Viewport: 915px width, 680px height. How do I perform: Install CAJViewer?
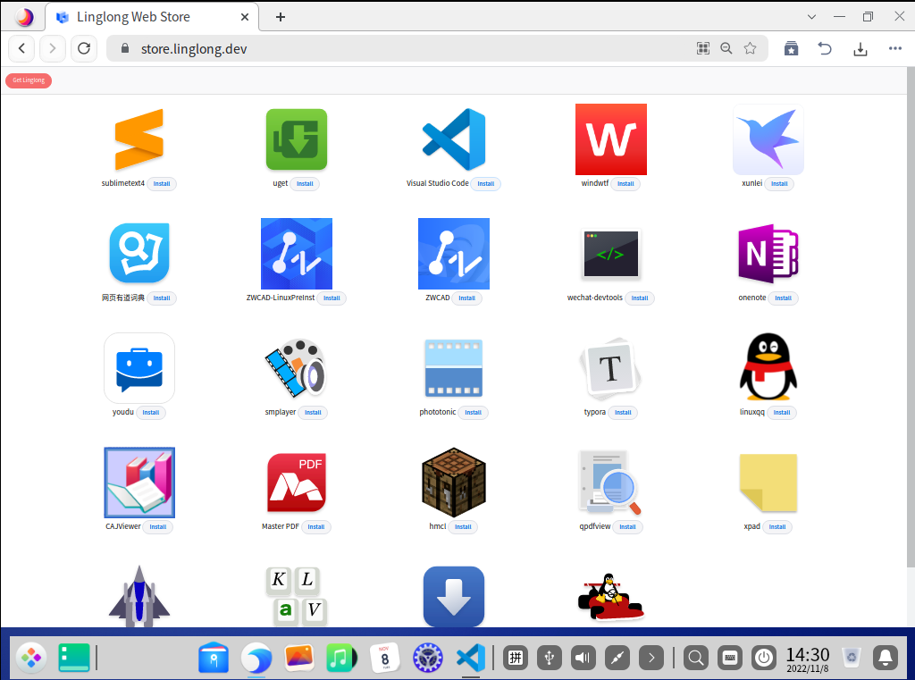pyautogui.click(x=157, y=527)
